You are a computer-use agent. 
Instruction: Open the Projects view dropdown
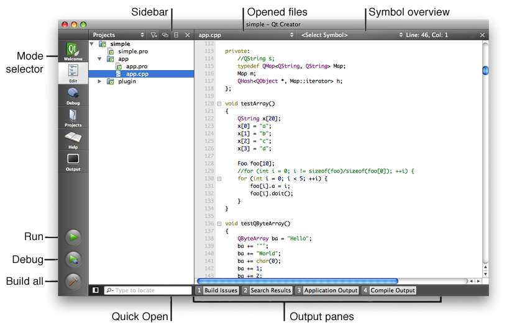118,35
